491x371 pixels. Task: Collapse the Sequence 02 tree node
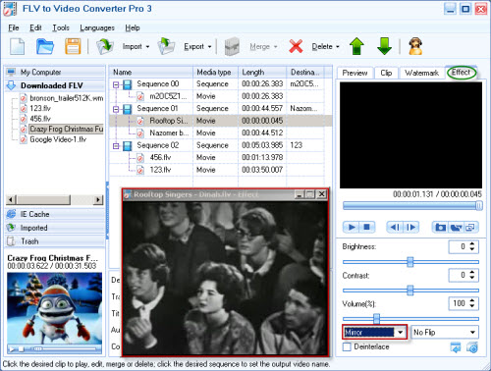coord(116,146)
